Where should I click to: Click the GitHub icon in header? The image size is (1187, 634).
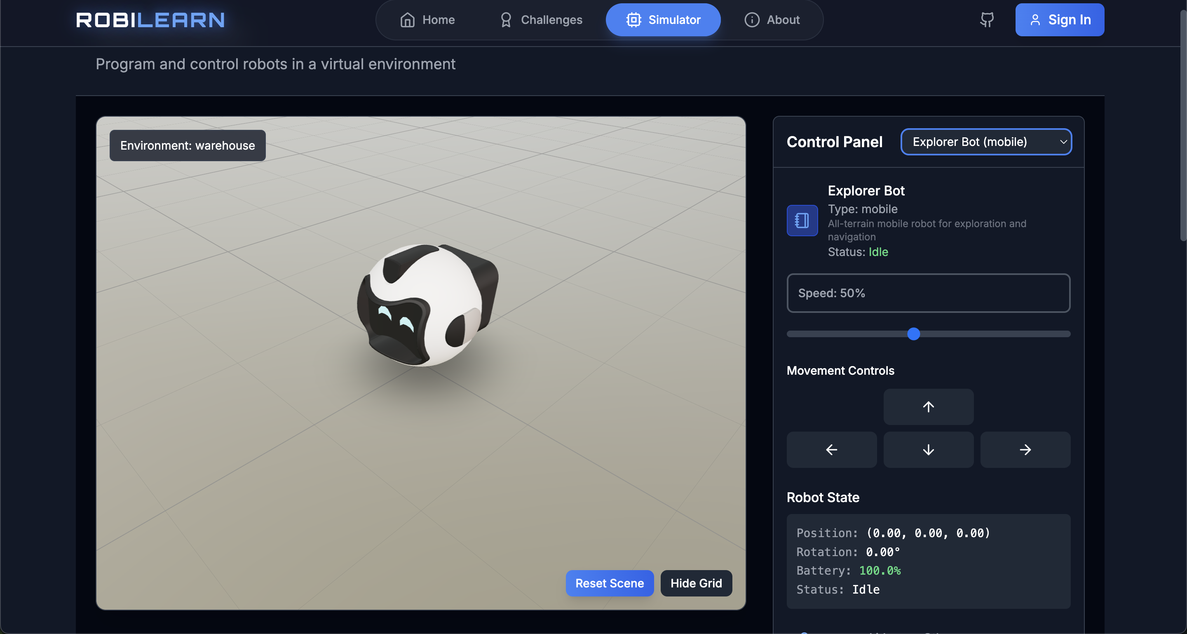(987, 20)
